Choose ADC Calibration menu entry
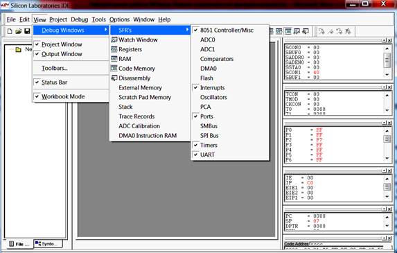The image size is (397, 253). [x=150, y=126]
